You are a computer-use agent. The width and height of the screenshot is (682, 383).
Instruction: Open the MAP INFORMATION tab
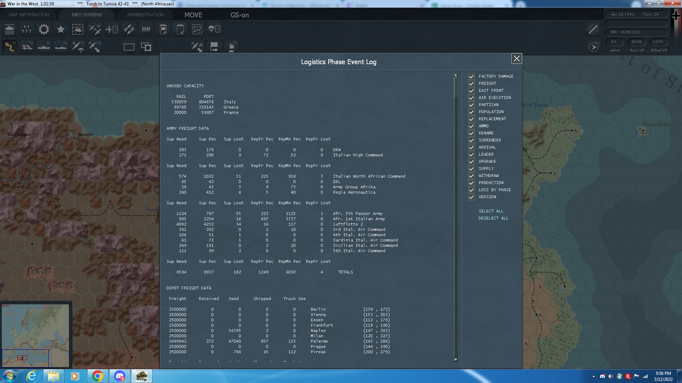pyautogui.click(x=29, y=15)
